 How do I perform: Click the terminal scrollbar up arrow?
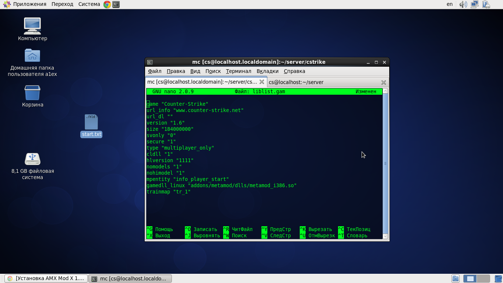pos(385,91)
